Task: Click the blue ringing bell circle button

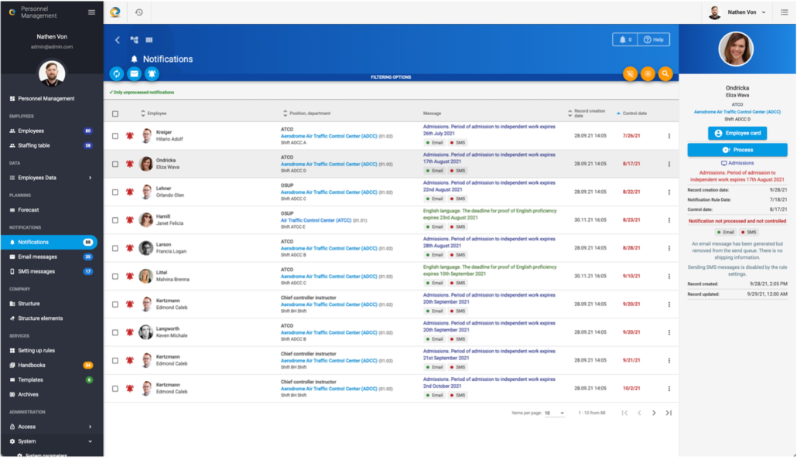Action: [x=152, y=73]
